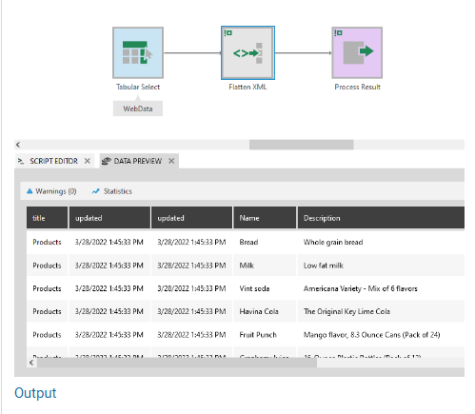Viewport: 475px width, 414px height.
Task: Click the WebData label under Tabular Select
Action: coord(138,108)
